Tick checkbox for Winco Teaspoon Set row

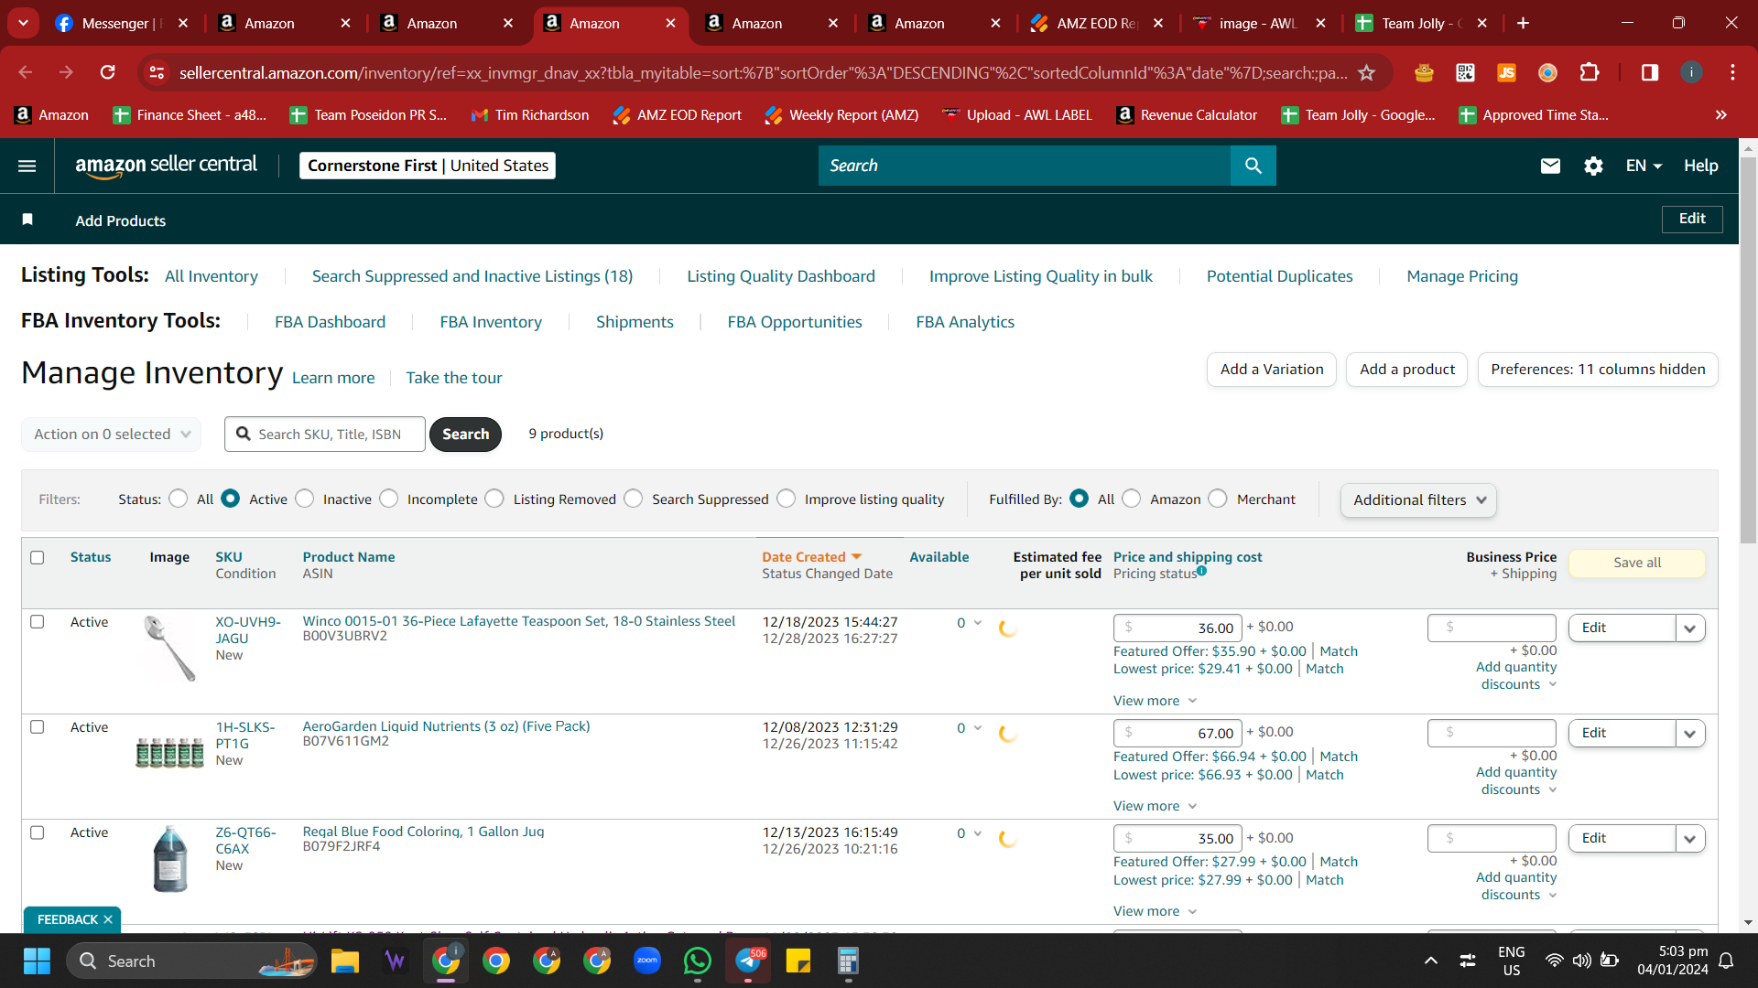pyautogui.click(x=38, y=622)
